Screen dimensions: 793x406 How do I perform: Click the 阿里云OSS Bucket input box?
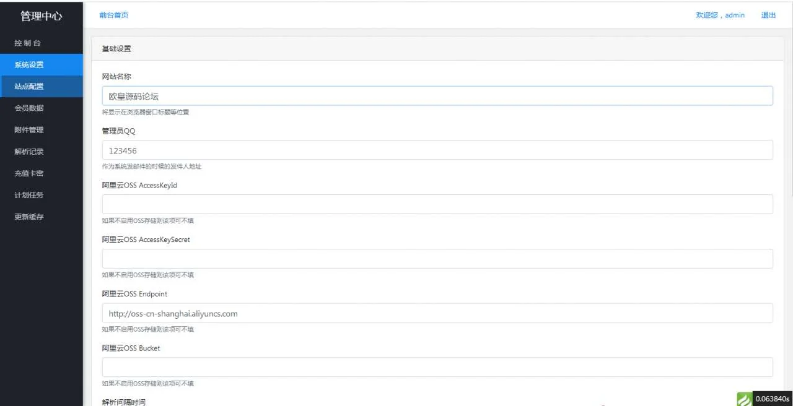(437, 367)
